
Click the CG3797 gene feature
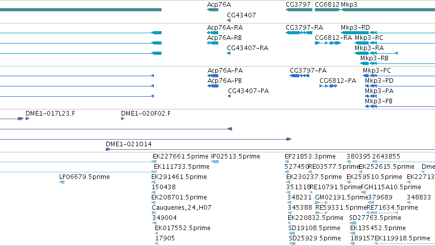pyautogui.click(x=299, y=10)
